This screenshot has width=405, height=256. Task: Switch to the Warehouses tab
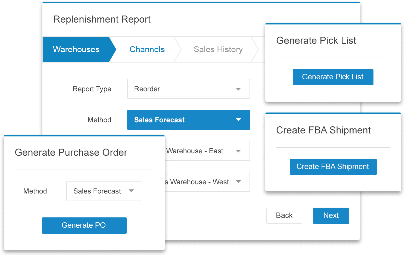76,49
